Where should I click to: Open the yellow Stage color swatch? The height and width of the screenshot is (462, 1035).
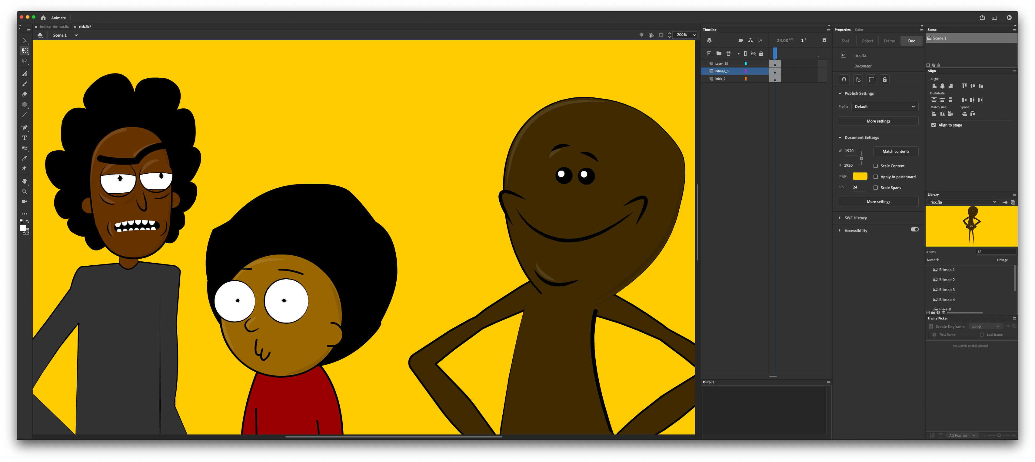point(860,176)
